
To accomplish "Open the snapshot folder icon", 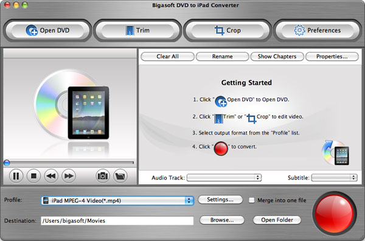I will [x=120, y=176].
